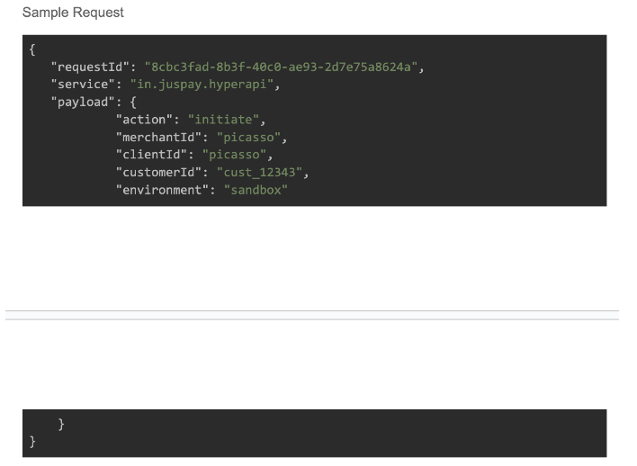Select the "cust_12343" customer value

261,173
